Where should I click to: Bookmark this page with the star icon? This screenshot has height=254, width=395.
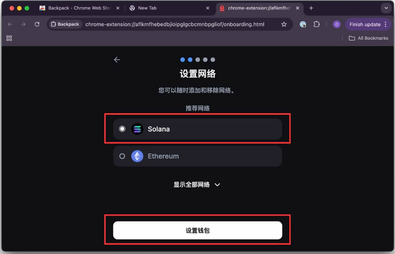(x=284, y=24)
